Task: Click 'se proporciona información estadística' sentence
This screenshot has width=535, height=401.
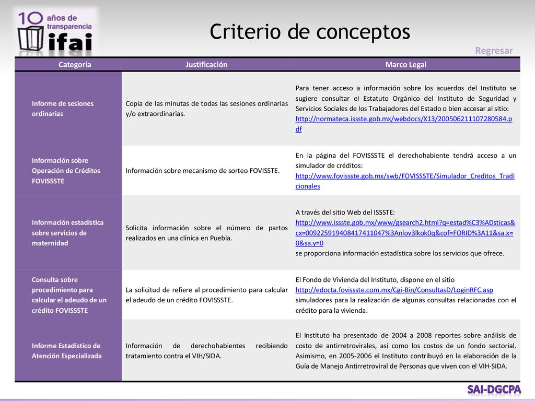Action: [400, 253]
